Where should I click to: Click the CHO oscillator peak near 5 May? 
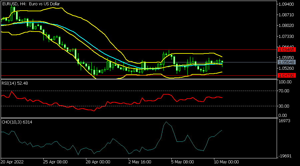166,122
